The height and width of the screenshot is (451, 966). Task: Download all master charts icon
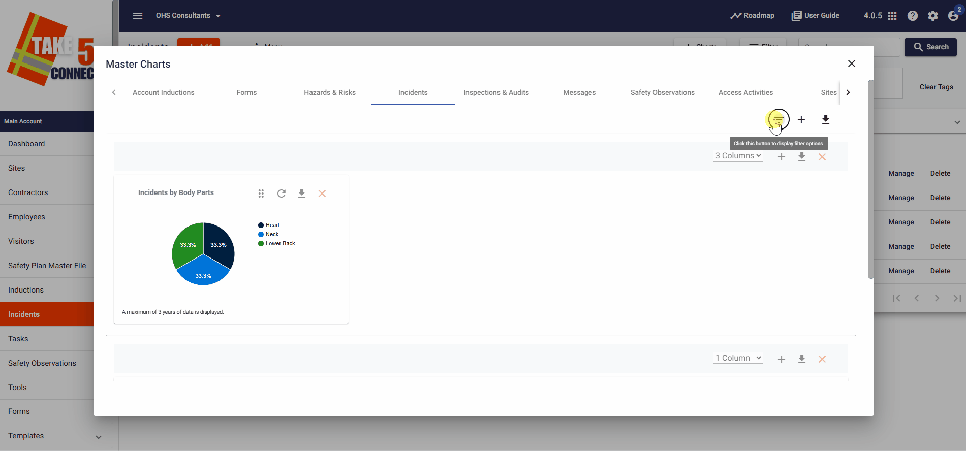point(826,120)
